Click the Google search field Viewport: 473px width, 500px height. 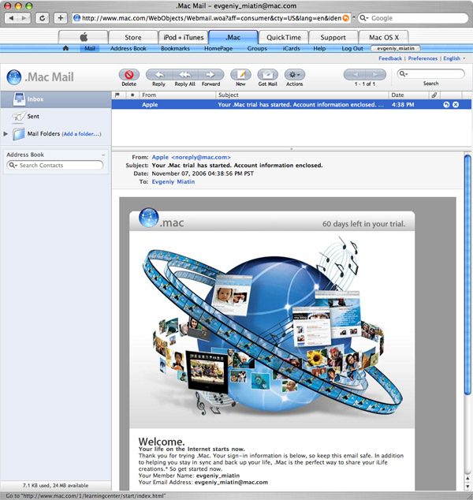pos(413,18)
